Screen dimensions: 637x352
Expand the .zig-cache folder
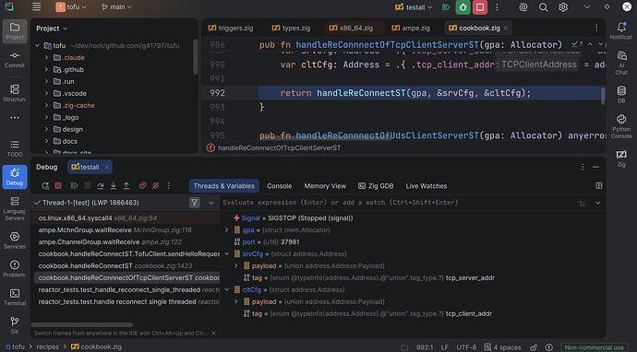pos(46,105)
